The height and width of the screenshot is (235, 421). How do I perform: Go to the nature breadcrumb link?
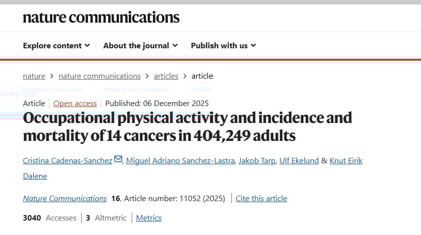pyautogui.click(x=34, y=76)
